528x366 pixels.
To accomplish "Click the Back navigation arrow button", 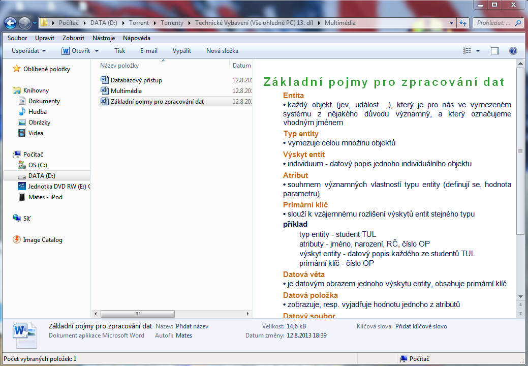I will tap(11, 23).
